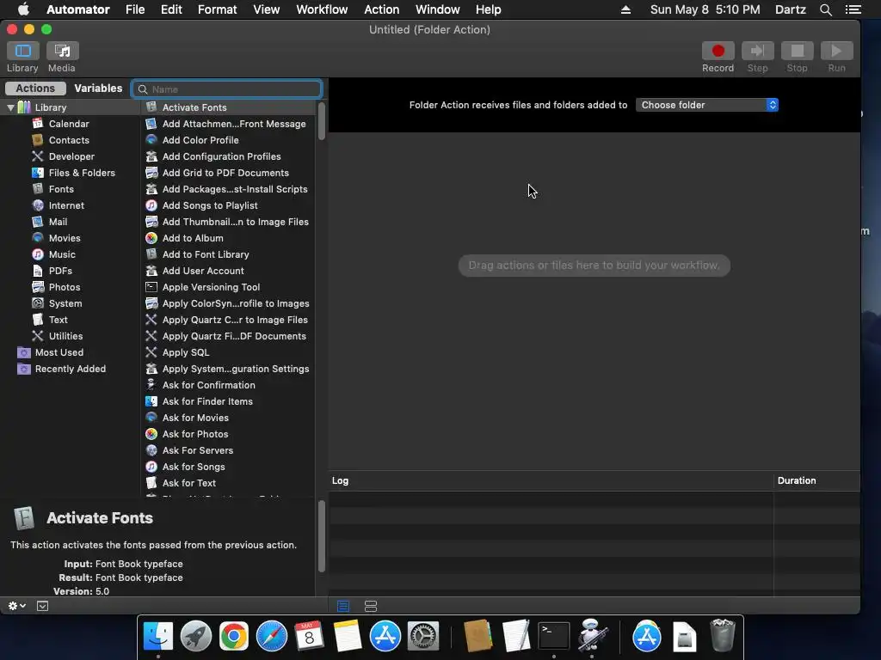881x660 pixels.
Task: Select the System library category
Action: point(65,303)
